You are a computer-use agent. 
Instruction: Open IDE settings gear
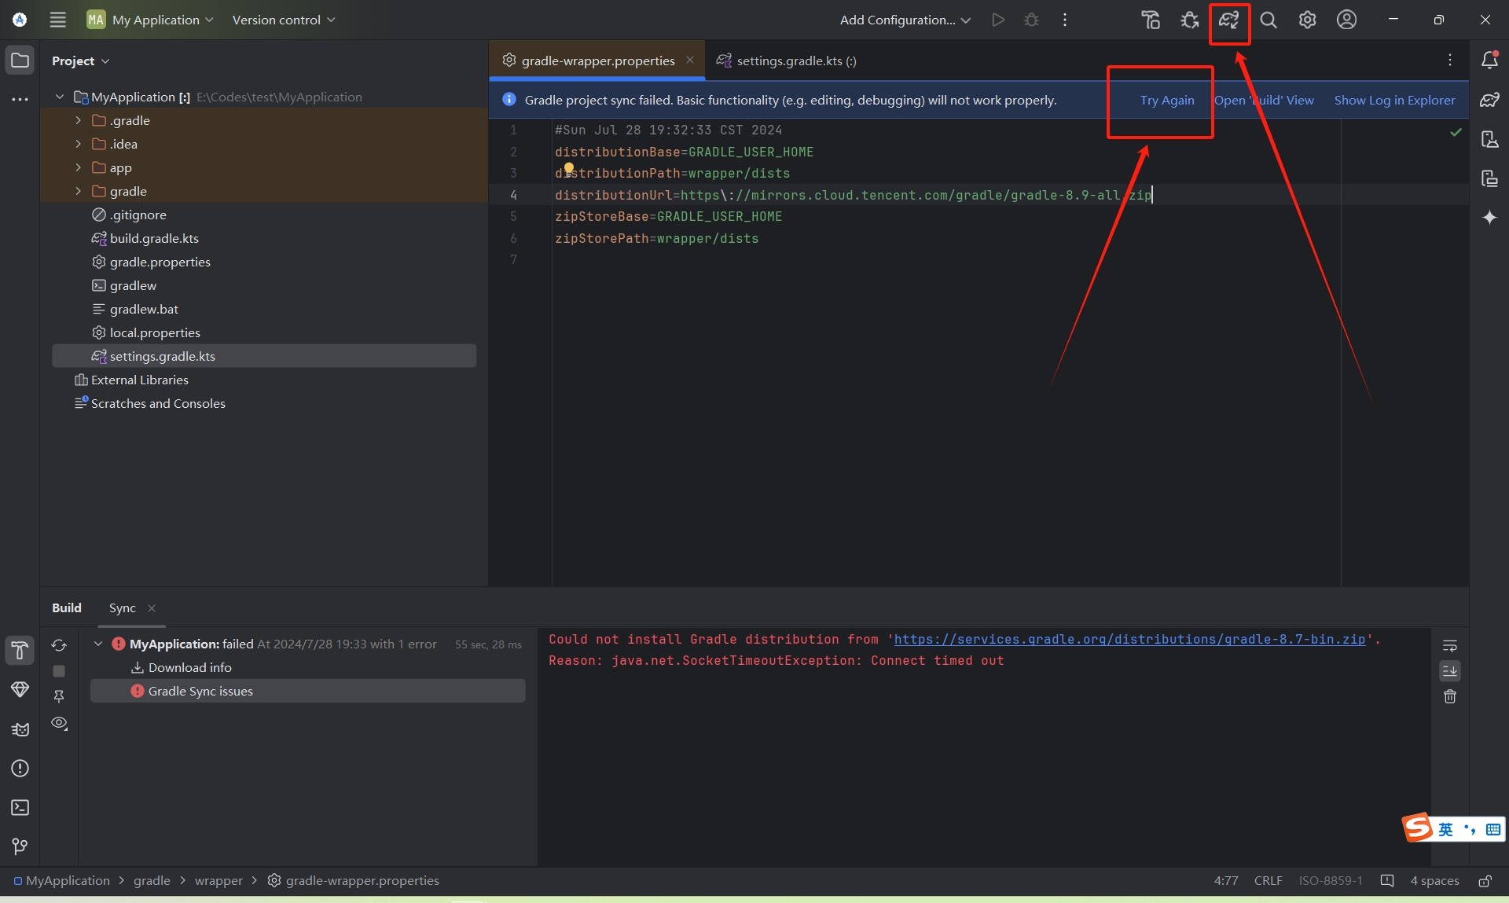(x=1307, y=20)
